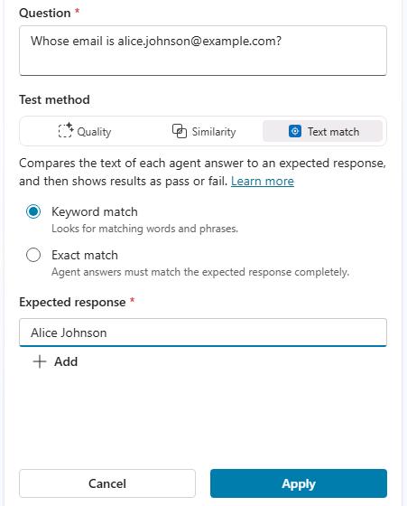Add another expected response
Image resolution: width=407 pixels, height=506 pixels.
click(x=55, y=361)
